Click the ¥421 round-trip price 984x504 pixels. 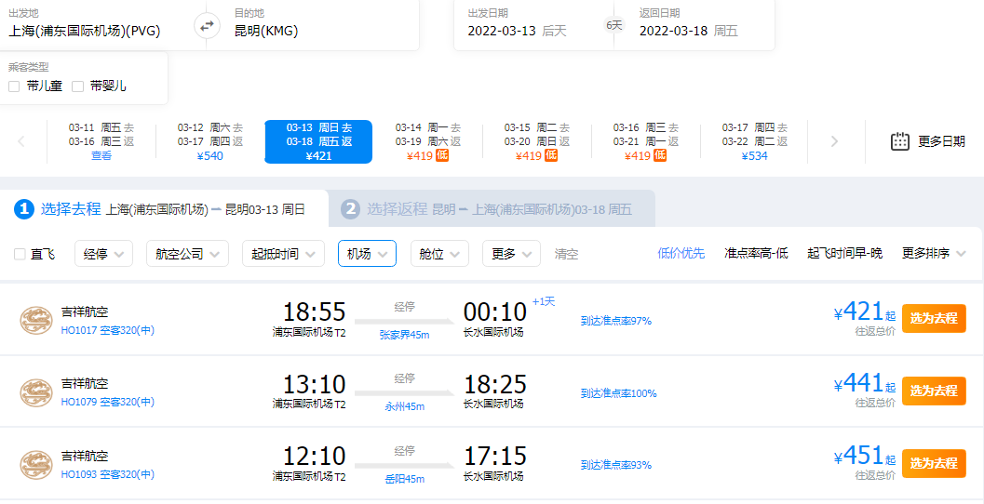point(866,312)
